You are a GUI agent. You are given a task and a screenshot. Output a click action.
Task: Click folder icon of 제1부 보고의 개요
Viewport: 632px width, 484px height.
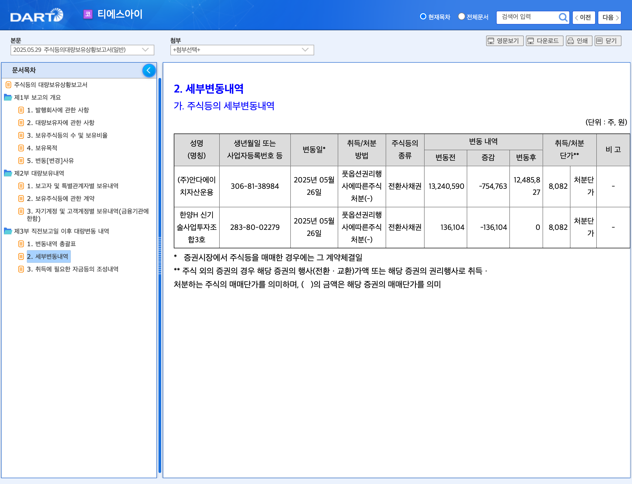[8, 97]
